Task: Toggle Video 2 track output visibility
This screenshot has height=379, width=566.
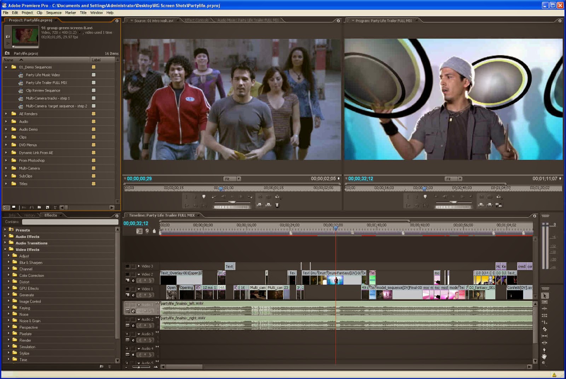Action: [x=127, y=274]
